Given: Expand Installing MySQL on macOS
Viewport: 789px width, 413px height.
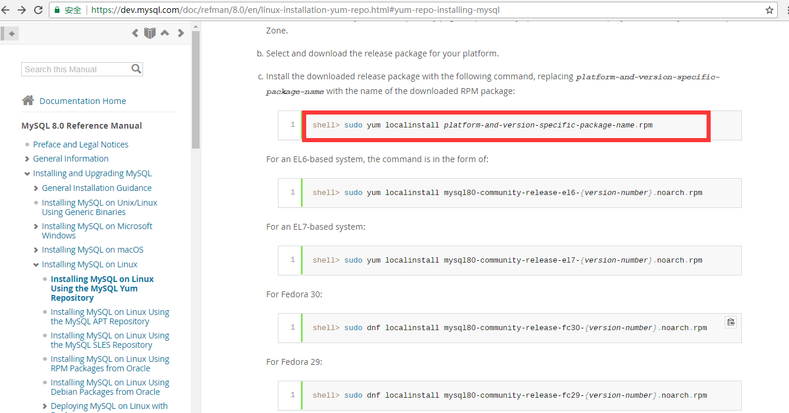Looking at the screenshot, I should [x=36, y=250].
